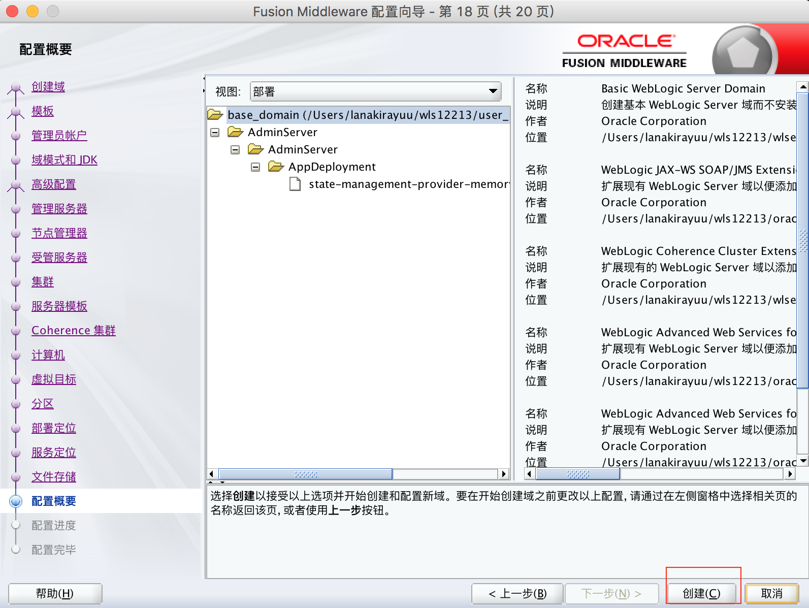Select the AppDeployment tree label
Screen dimensions: 809x608
(x=332, y=167)
